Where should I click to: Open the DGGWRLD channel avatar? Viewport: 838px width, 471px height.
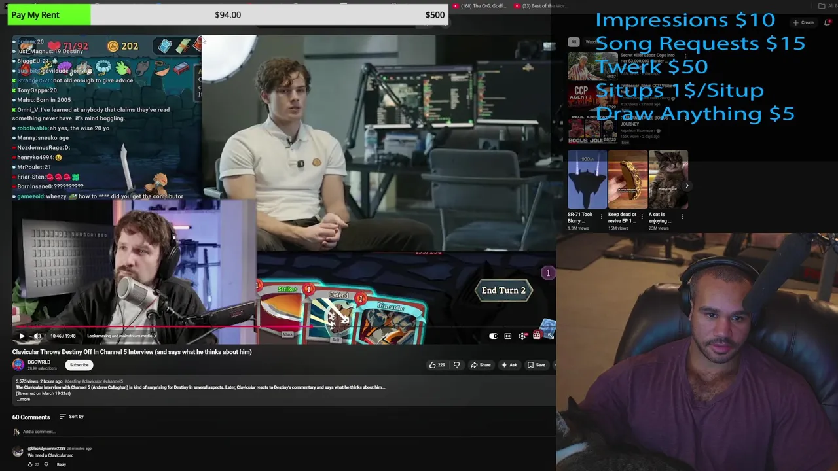point(18,365)
